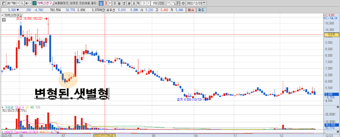Click the small grid icon under chart legend
This screenshot has width=340, height=137.
point(4,20)
